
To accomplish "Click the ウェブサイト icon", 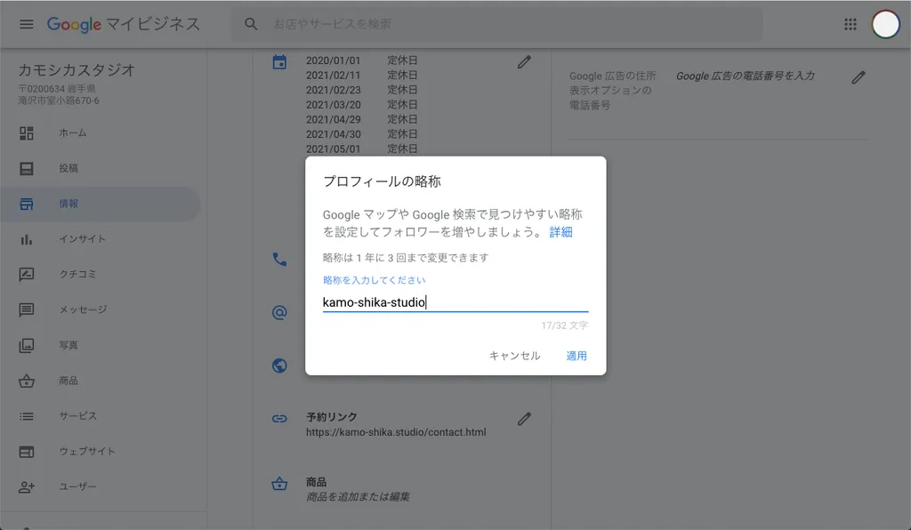I will (x=26, y=452).
